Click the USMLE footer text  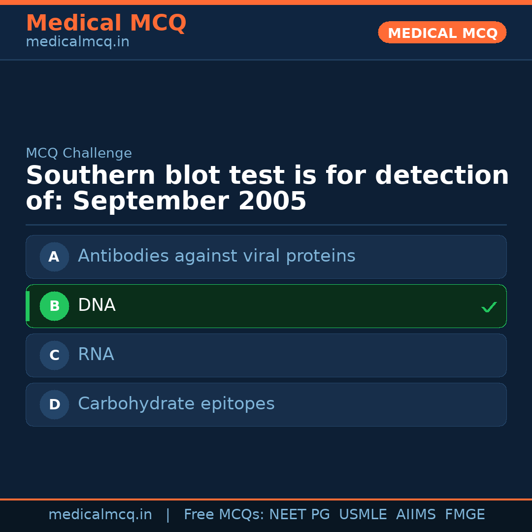tap(363, 515)
